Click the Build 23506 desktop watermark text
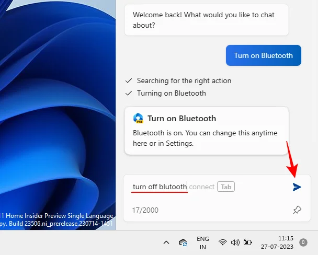Screen dimensions: 318x255 point(56,224)
